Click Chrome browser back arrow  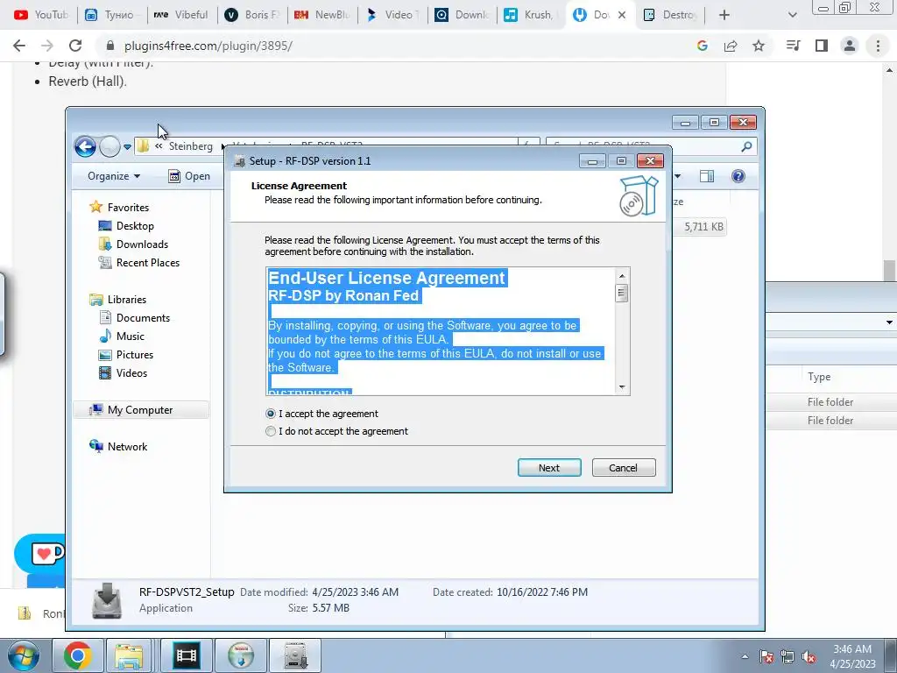point(19,46)
